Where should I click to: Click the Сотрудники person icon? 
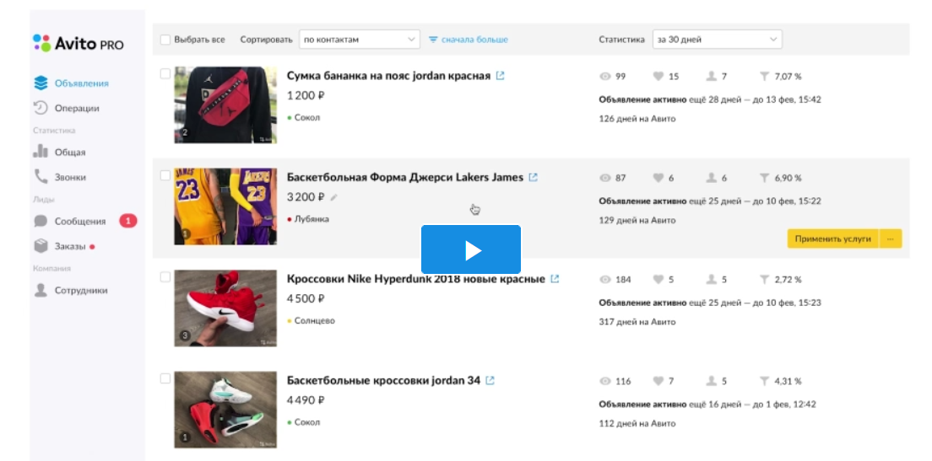click(41, 291)
